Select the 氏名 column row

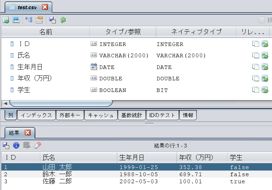(x=136, y=56)
